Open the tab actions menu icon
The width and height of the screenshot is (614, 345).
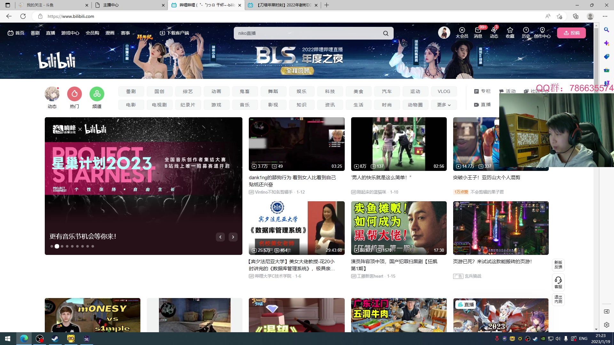pos(8,5)
